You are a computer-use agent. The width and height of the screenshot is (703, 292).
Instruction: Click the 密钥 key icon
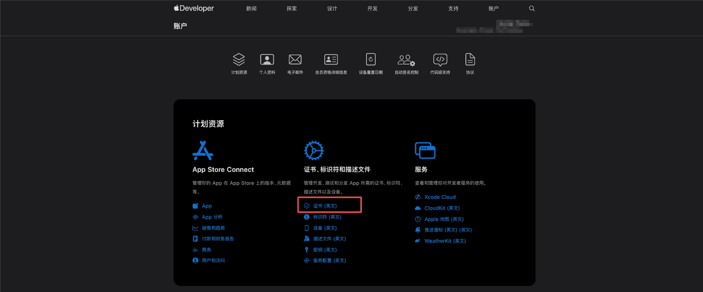click(306, 250)
